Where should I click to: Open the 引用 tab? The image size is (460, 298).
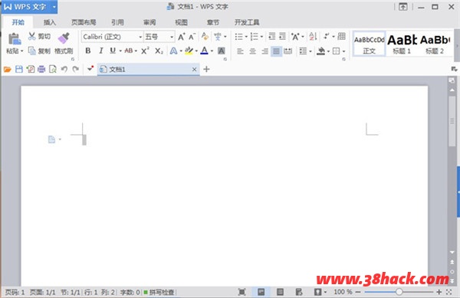click(x=117, y=22)
